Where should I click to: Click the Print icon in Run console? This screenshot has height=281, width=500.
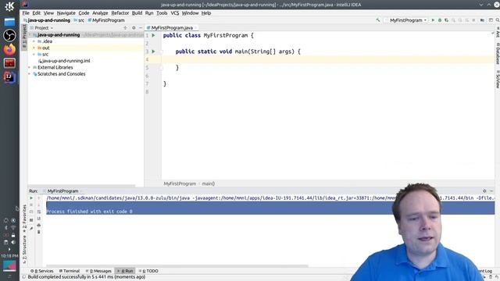[x=38, y=226]
